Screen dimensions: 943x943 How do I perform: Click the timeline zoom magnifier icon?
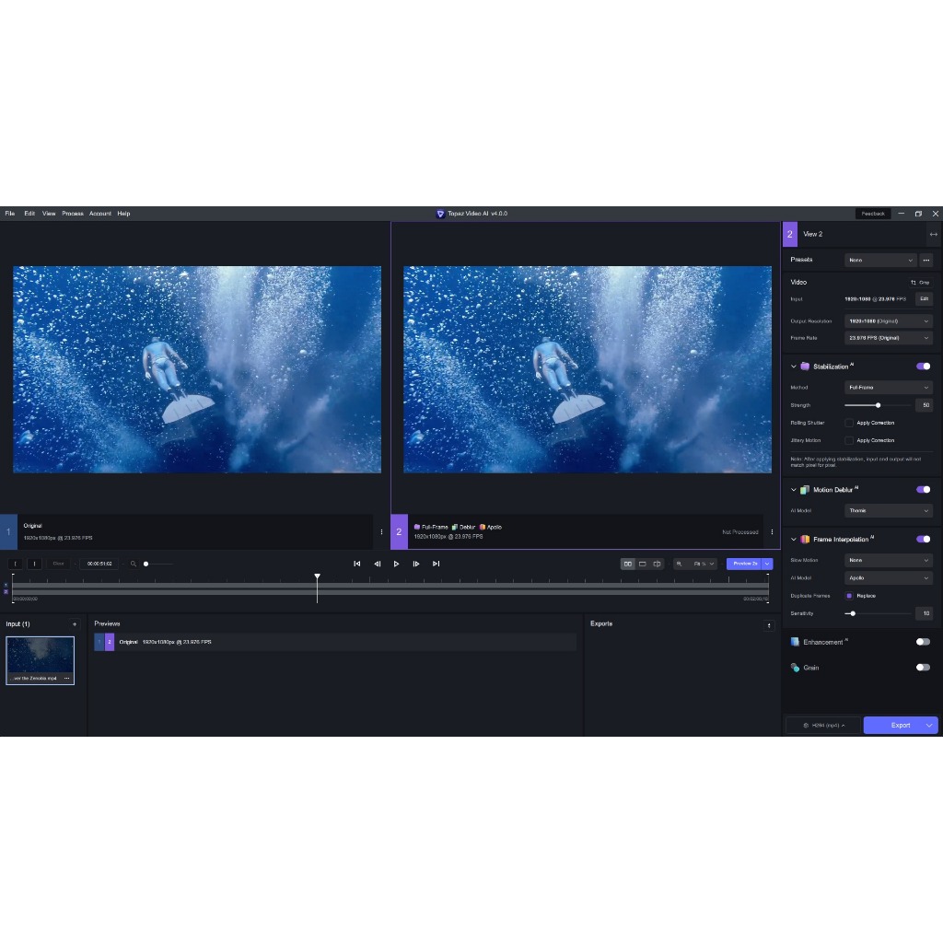[133, 564]
